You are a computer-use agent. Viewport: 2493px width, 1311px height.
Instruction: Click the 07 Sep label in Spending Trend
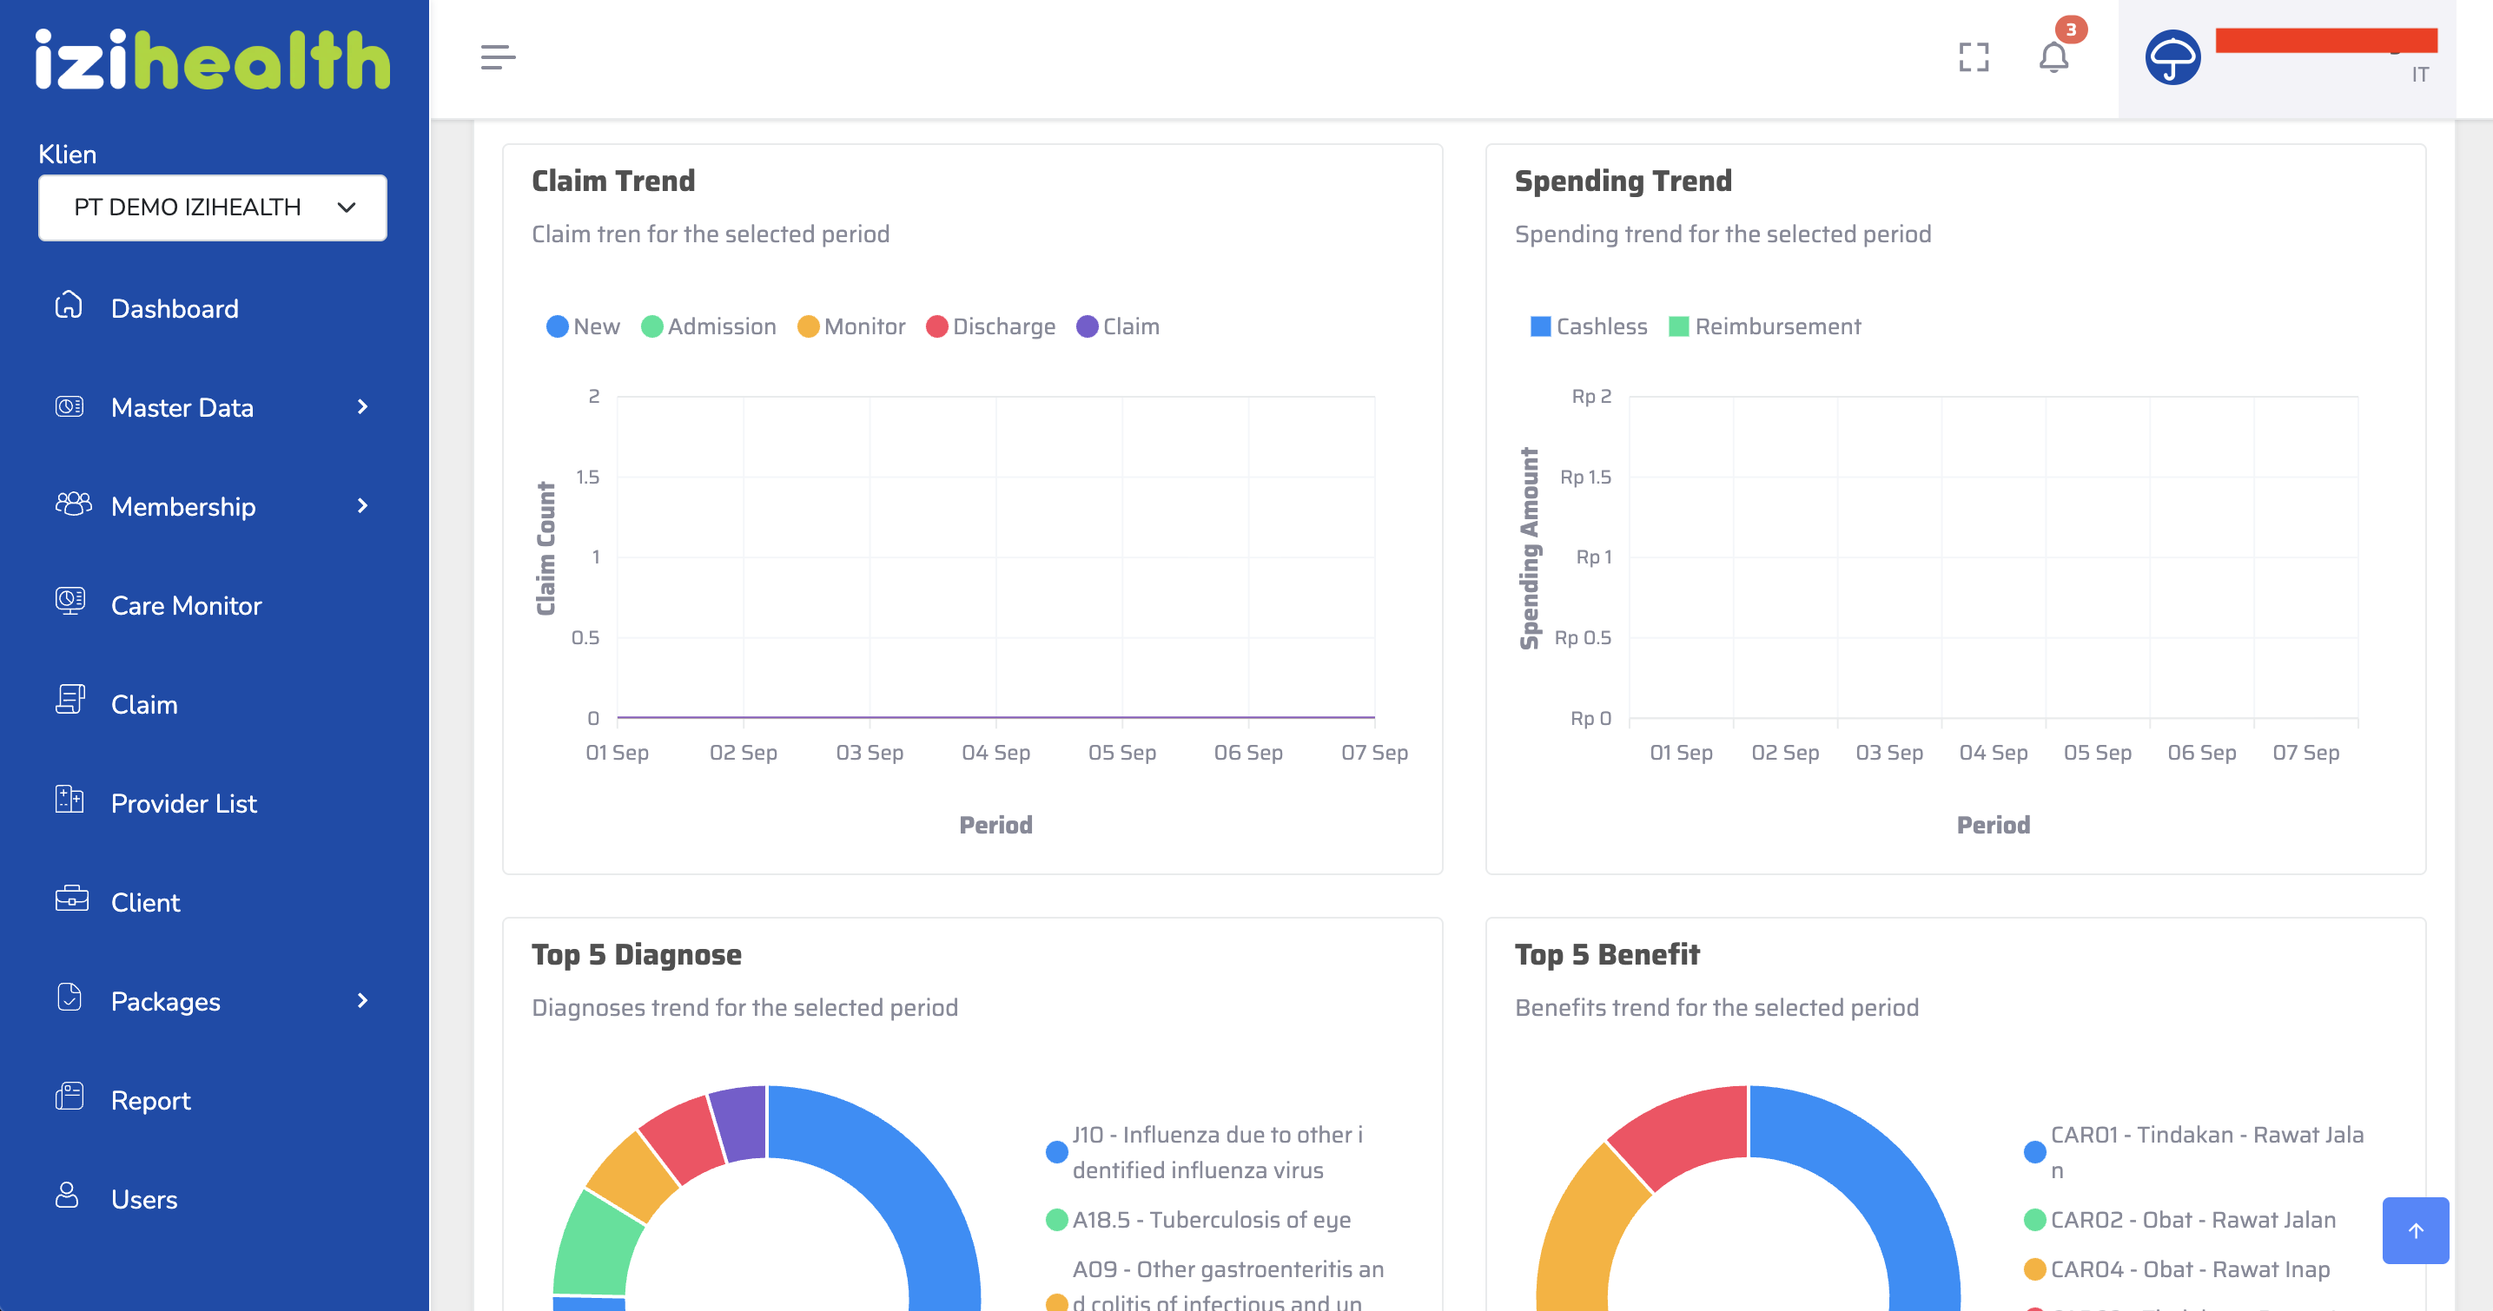[2305, 753]
